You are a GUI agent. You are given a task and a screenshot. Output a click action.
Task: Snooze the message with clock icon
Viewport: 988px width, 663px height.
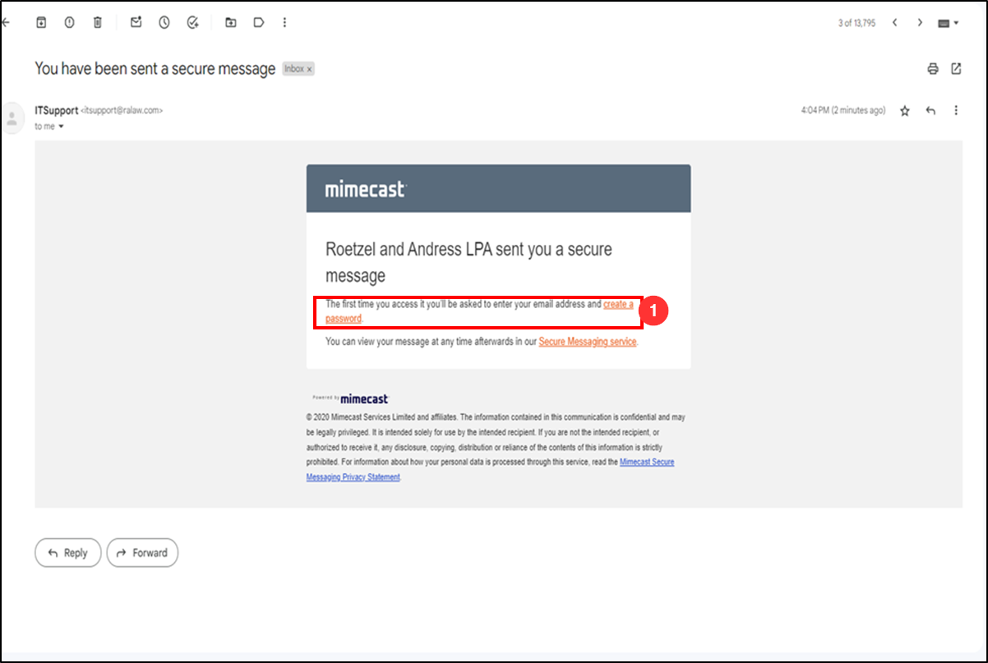164,22
